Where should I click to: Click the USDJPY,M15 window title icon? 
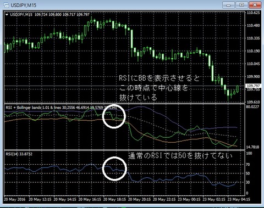click(x=6, y=5)
